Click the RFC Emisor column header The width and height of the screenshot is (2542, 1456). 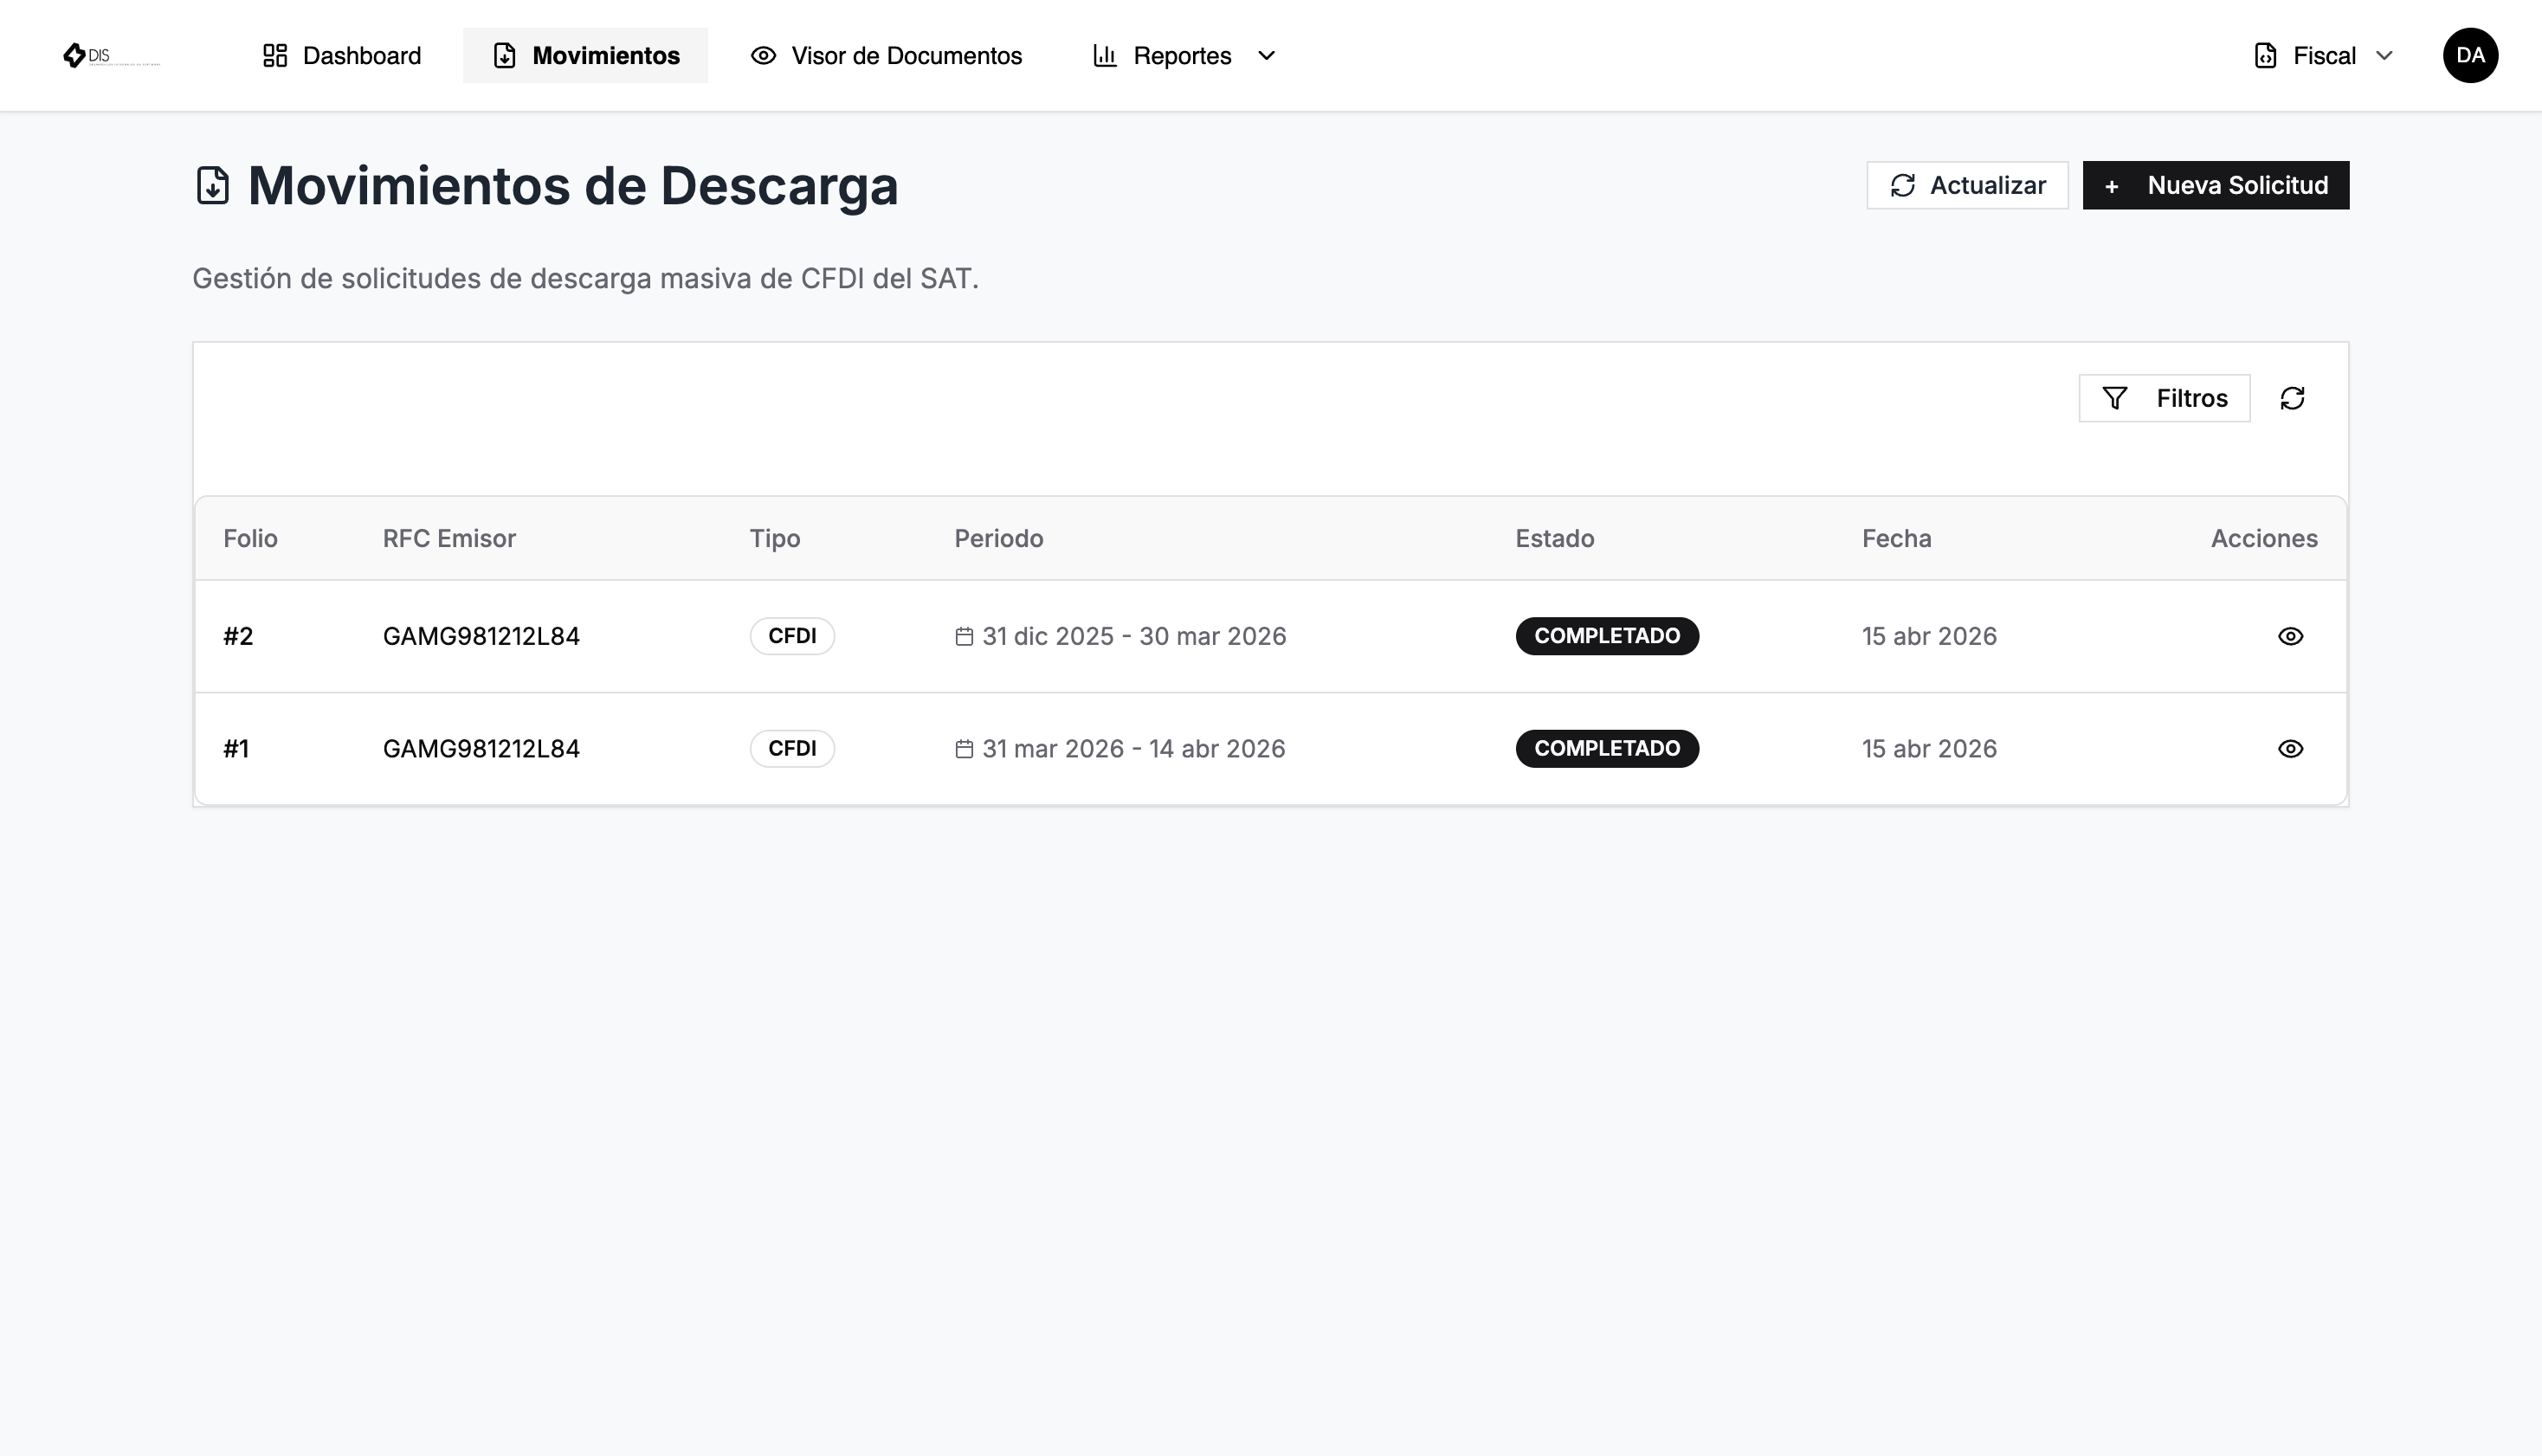[x=449, y=538]
